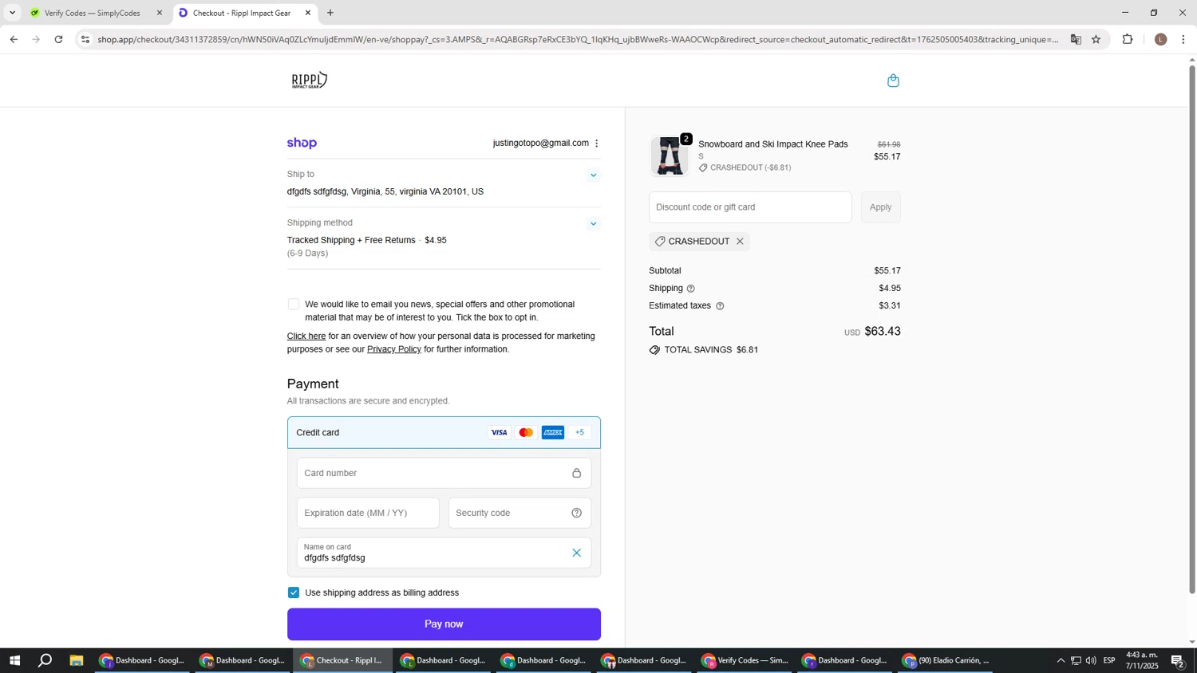The image size is (1197, 673).
Task: Expand the Shipping method section
Action: pyautogui.click(x=593, y=224)
